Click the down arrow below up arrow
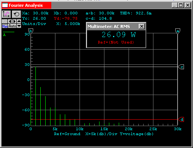This screenshot has height=148, width=193. point(19,26)
